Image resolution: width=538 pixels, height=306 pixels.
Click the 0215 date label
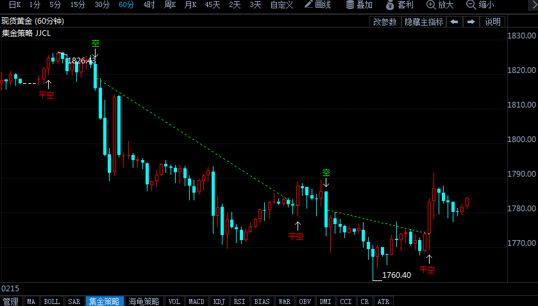point(10,289)
